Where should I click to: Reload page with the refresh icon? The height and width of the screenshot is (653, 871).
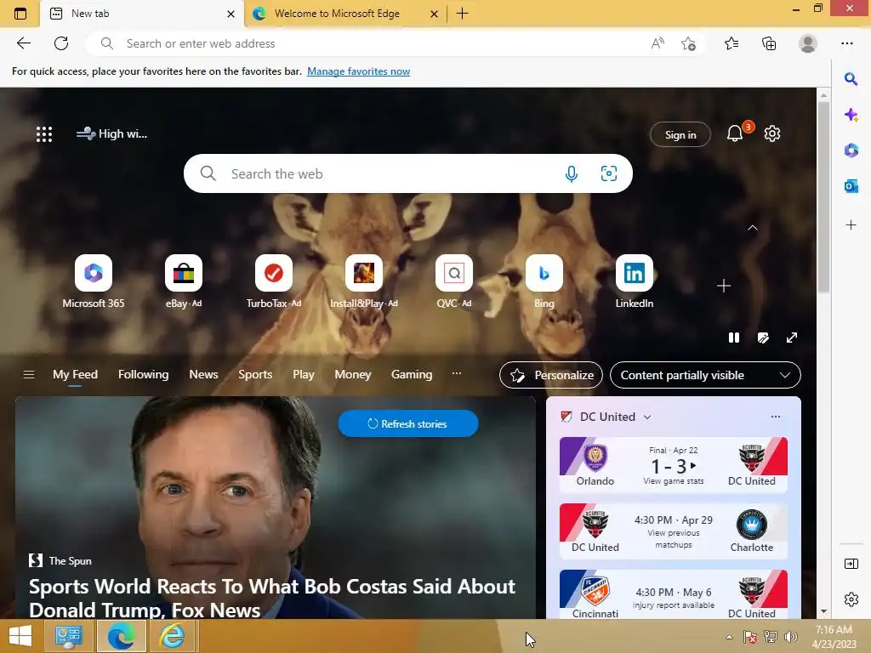pos(61,43)
